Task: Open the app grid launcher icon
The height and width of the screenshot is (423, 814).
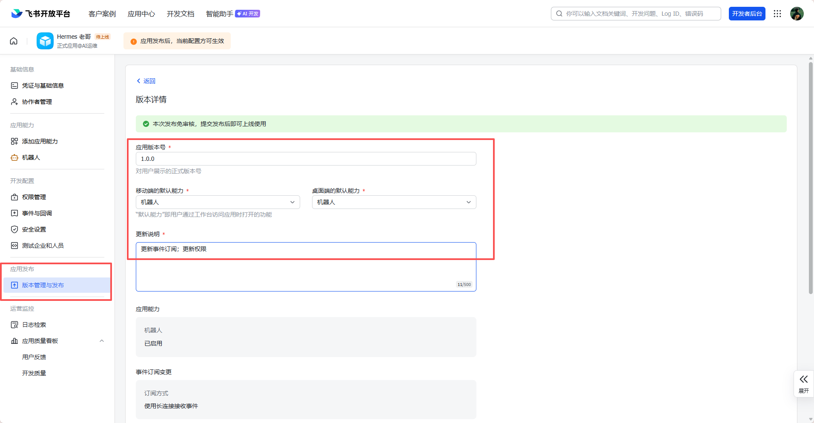Action: pyautogui.click(x=777, y=14)
